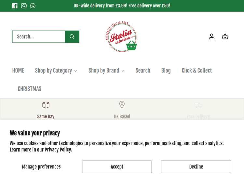The height and width of the screenshot is (183, 244).
Task: Open Manage preferences for cookies
Action: click(41, 167)
